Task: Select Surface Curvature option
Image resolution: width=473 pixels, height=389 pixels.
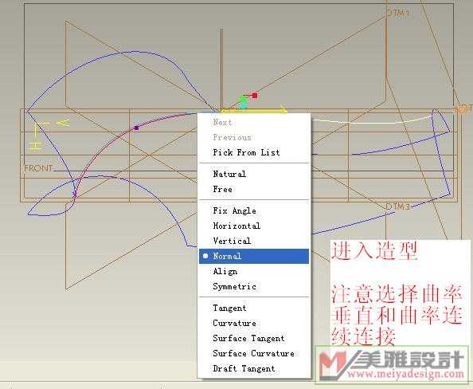Action: tap(254, 353)
